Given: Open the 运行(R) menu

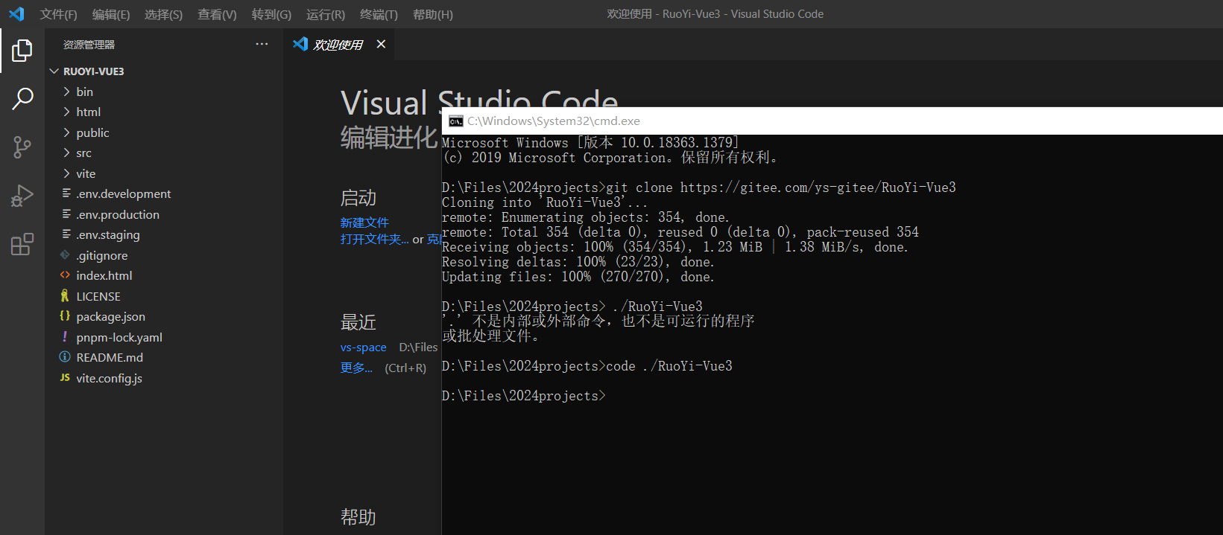Looking at the screenshot, I should [326, 14].
